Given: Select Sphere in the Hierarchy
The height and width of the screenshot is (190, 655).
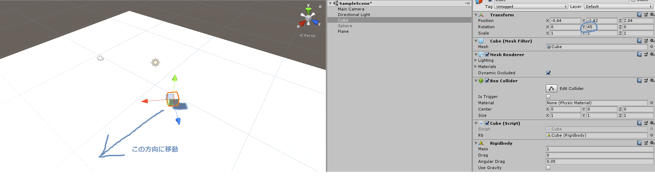Looking at the screenshot, I should (345, 26).
